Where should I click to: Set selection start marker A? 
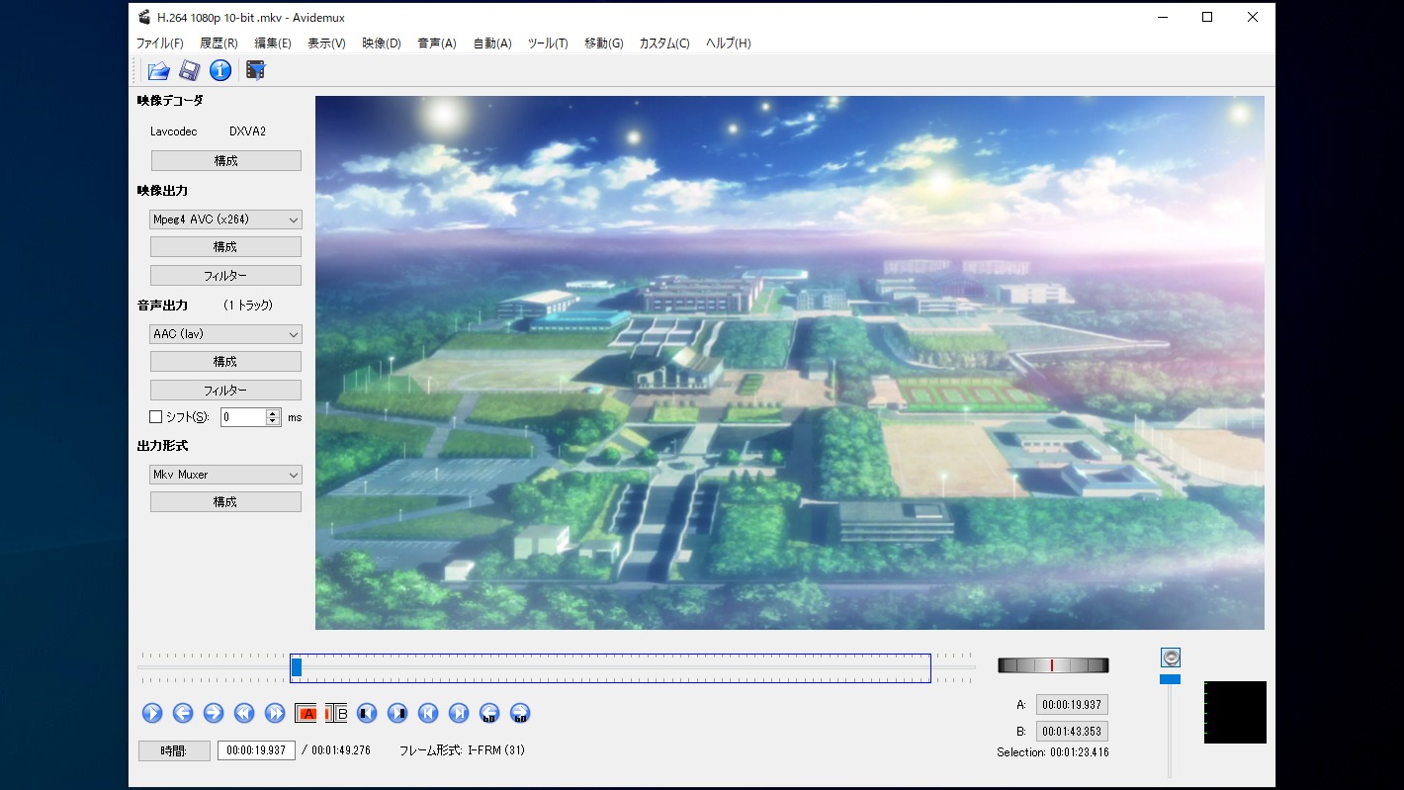coord(306,713)
